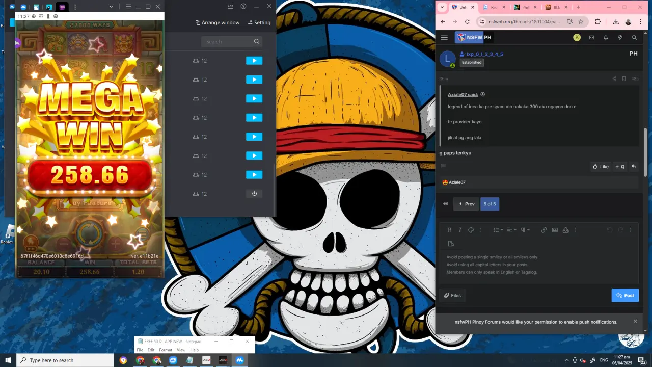This screenshot has height=367, width=652.
Task: Click the +Q multi-quote button
Action: 619,167
